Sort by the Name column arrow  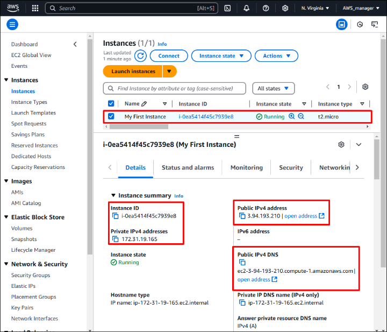(x=164, y=104)
